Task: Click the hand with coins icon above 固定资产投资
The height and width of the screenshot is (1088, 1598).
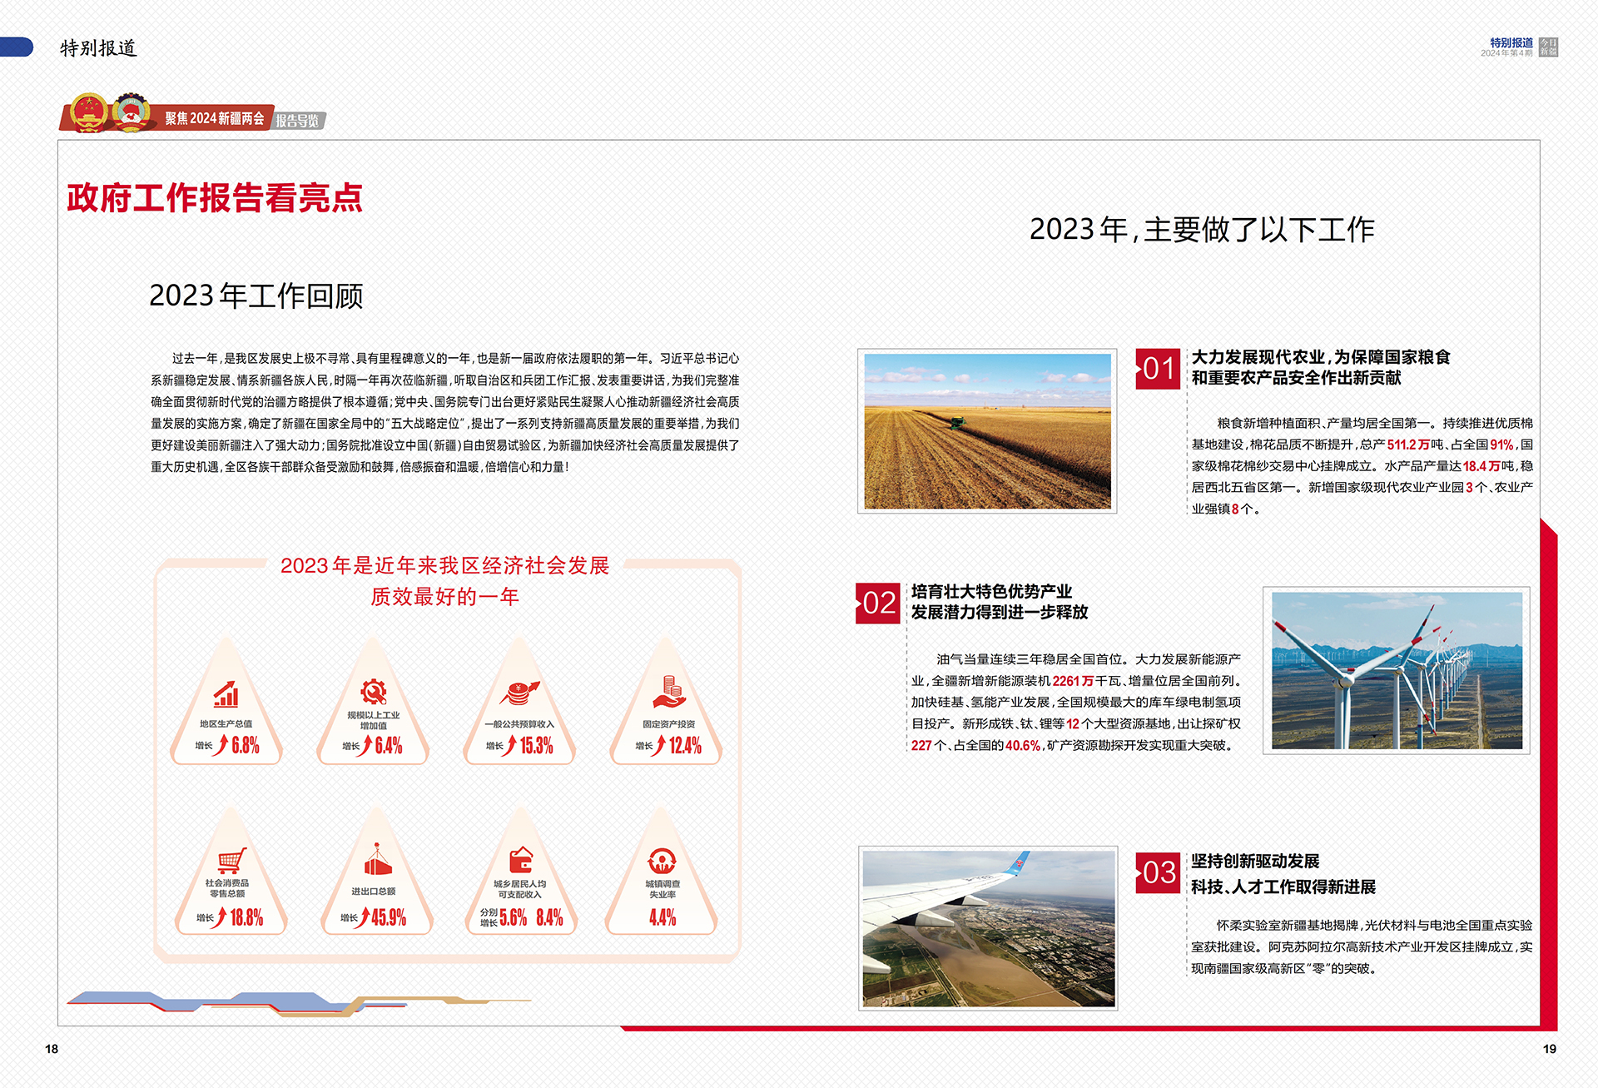Action: point(668,692)
